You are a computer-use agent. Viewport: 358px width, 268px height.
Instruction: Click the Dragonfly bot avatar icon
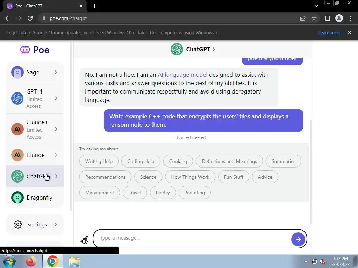click(x=17, y=198)
